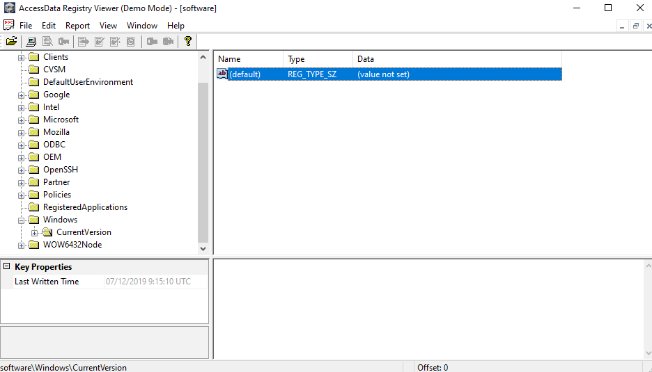Screen dimensions: 652x372
Task: Collapse the Key Properties section
Action: (x=6, y=266)
